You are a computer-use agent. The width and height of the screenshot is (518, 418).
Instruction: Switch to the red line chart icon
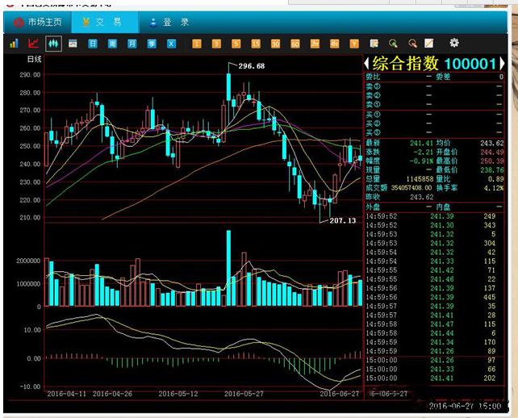pos(33,44)
